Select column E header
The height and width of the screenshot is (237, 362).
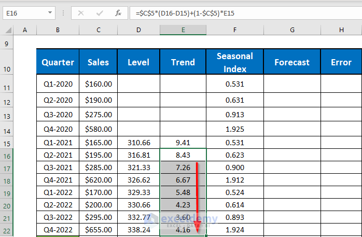point(183,30)
